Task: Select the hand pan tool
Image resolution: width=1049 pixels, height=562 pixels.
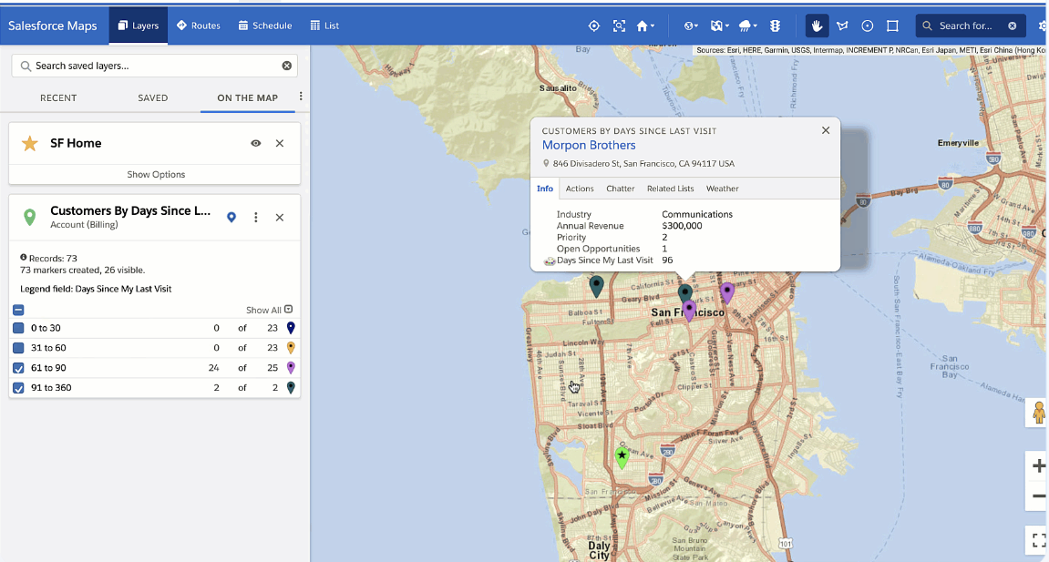Action: pyautogui.click(x=817, y=26)
